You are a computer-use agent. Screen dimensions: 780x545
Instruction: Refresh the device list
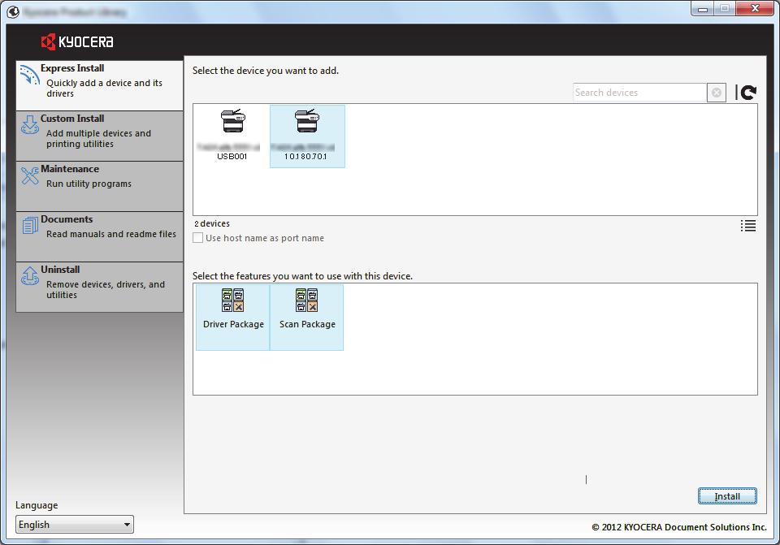(748, 92)
